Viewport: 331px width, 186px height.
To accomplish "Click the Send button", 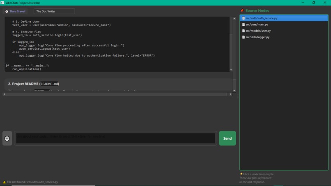I will pyautogui.click(x=228, y=138).
